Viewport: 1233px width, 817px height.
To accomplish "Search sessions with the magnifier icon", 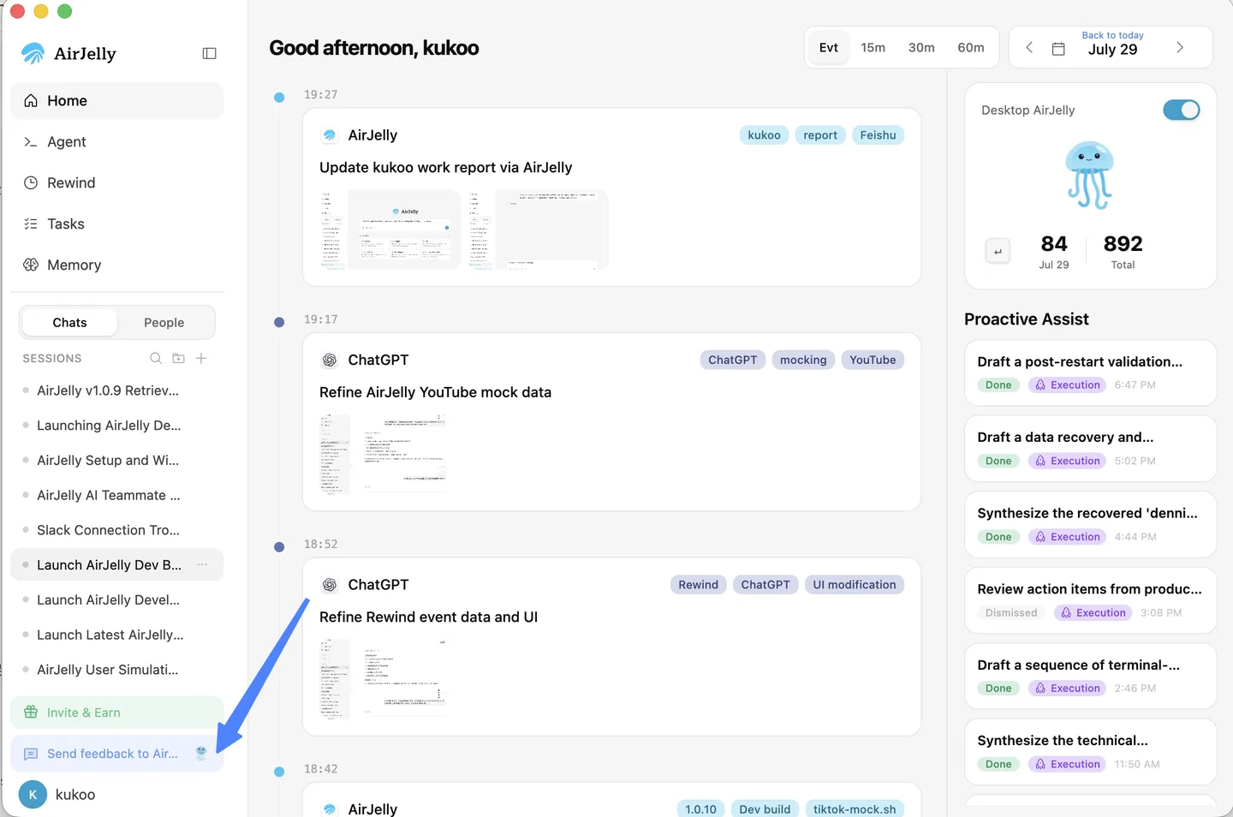I will (156, 358).
